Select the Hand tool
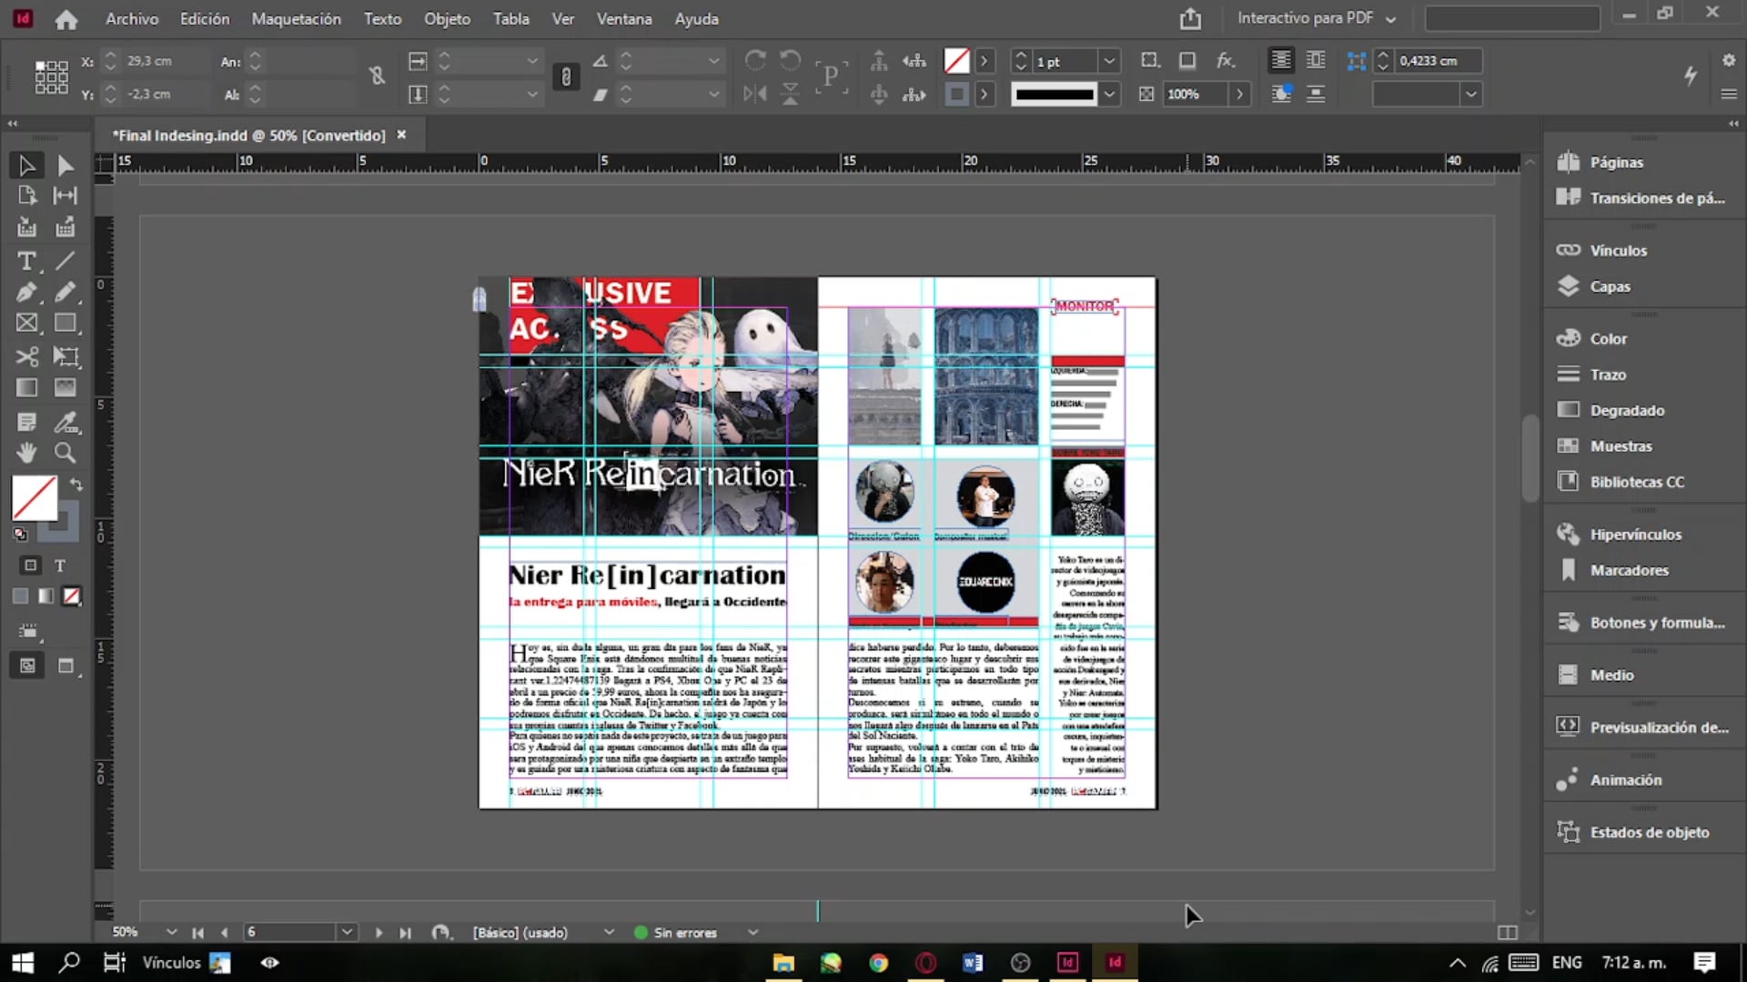The width and height of the screenshot is (1747, 982). [26, 452]
